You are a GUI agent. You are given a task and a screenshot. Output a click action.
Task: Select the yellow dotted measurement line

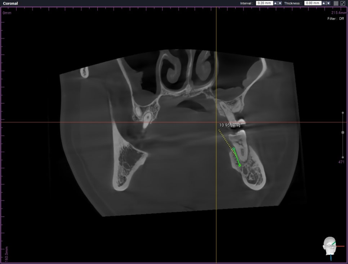pyautogui.click(x=225, y=138)
